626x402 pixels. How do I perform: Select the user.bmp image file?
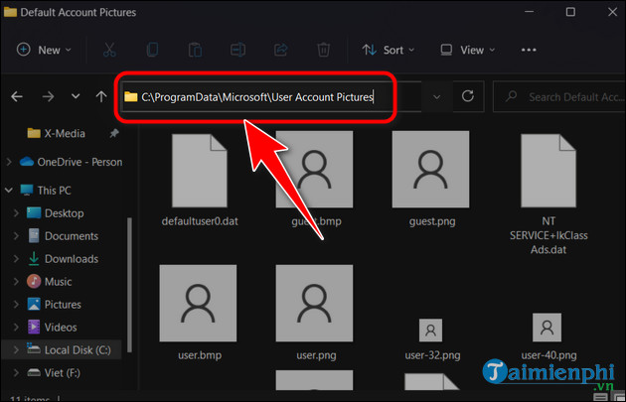click(x=199, y=313)
